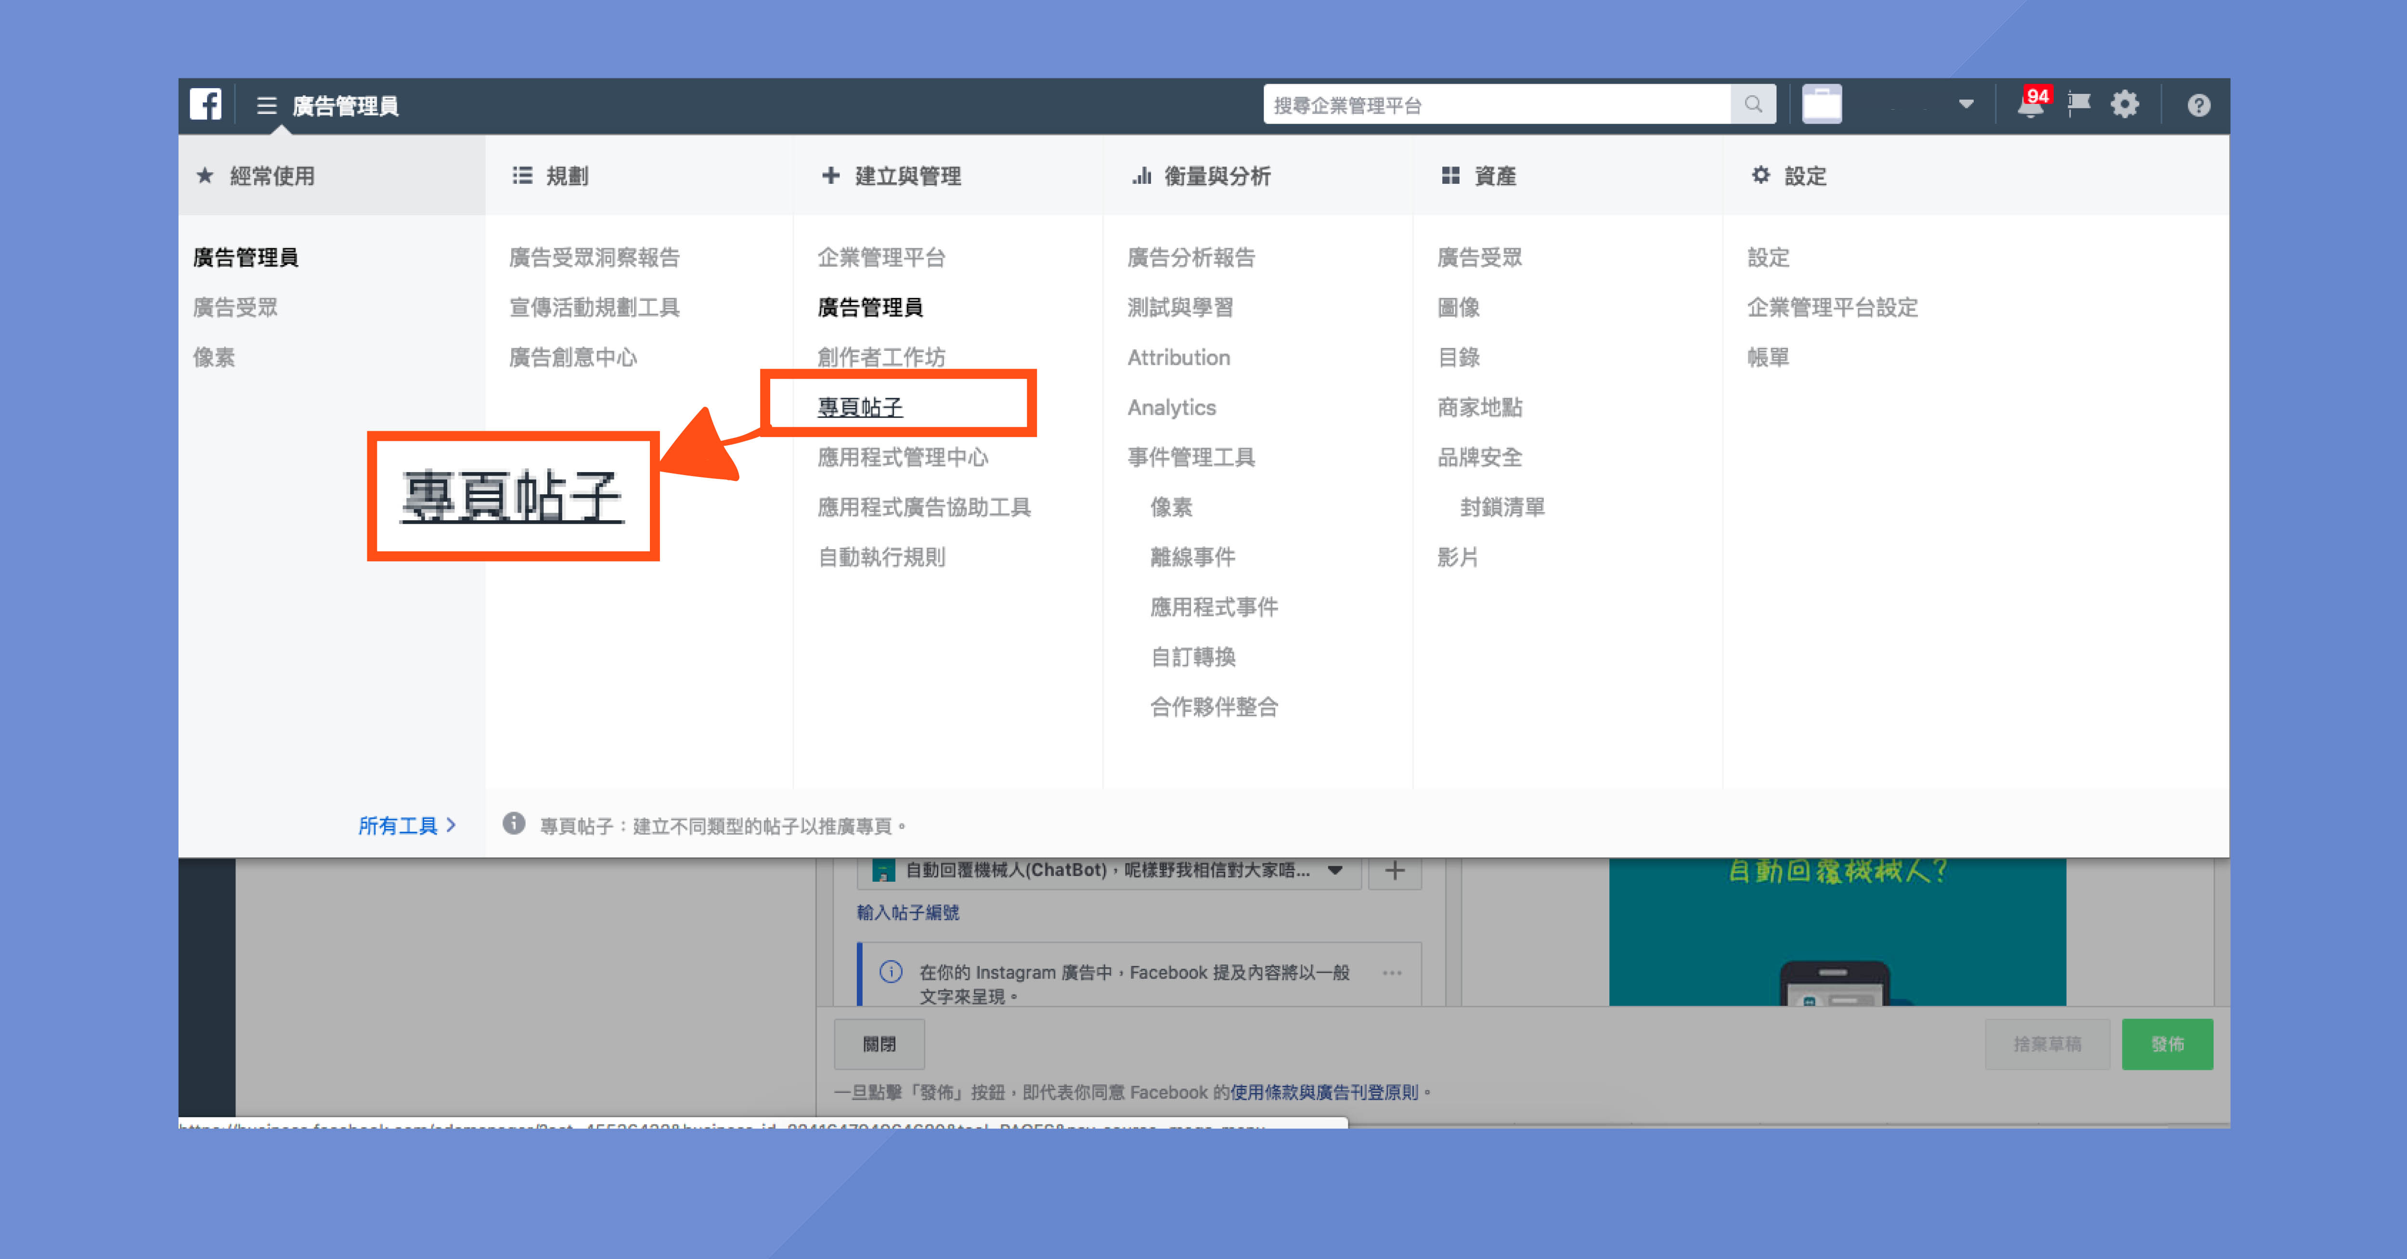Open 所有工具 link
This screenshot has width=2407, height=1259.
[407, 826]
